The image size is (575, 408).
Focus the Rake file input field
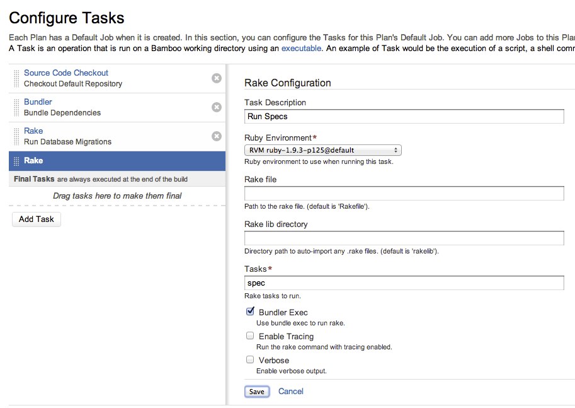(x=404, y=193)
